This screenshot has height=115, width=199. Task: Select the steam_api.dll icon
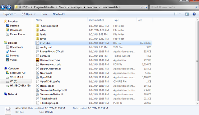pos(38,86)
